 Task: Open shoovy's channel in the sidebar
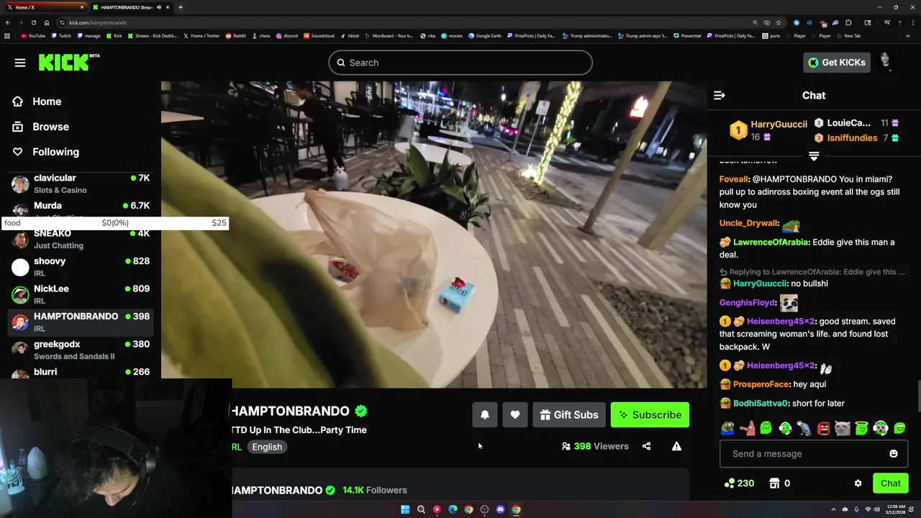coord(81,267)
